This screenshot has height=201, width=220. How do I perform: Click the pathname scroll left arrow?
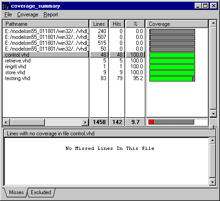click(x=6, y=122)
